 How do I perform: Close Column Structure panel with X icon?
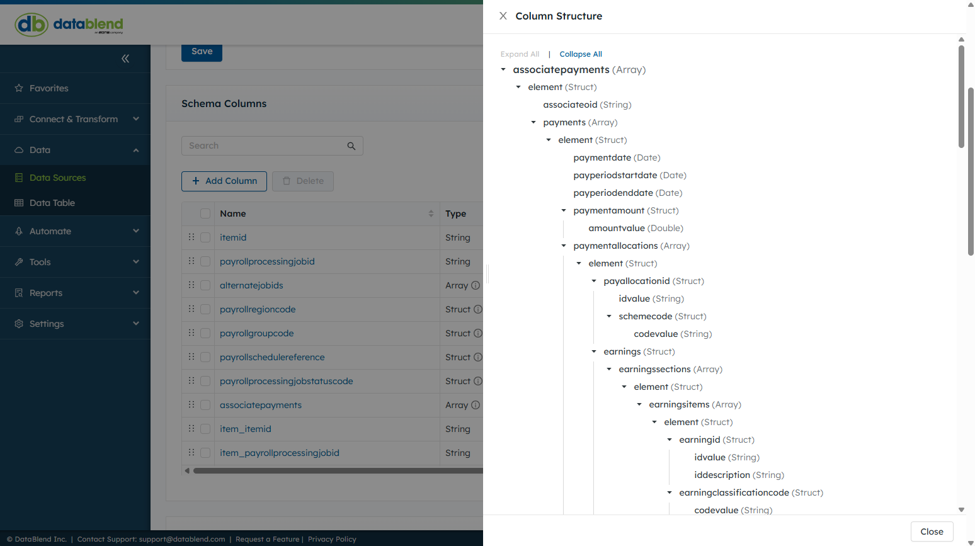(x=503, y=16)
